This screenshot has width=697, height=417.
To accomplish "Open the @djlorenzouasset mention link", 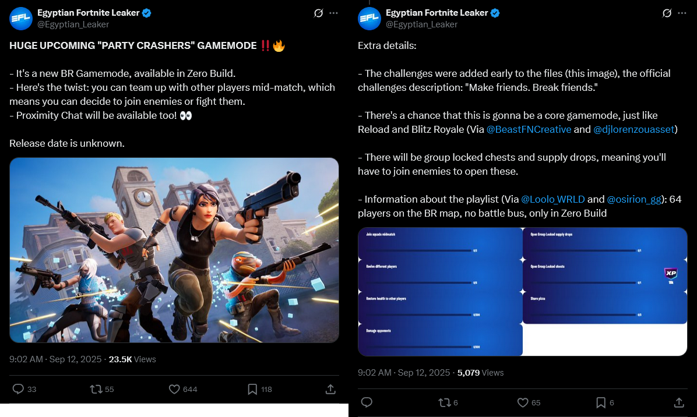I will (634, 129).
